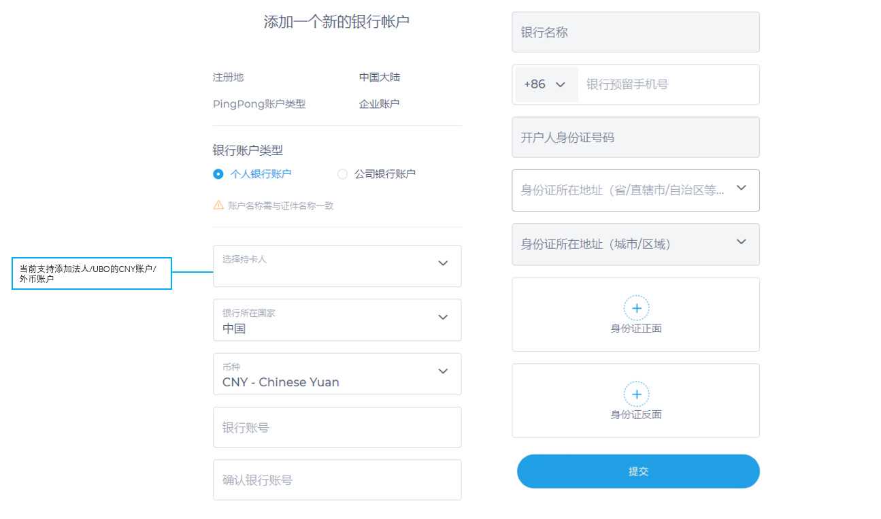Open the +86 country code dropdown
The width and height of the screenshot is (881, 519).
(546, 84)
